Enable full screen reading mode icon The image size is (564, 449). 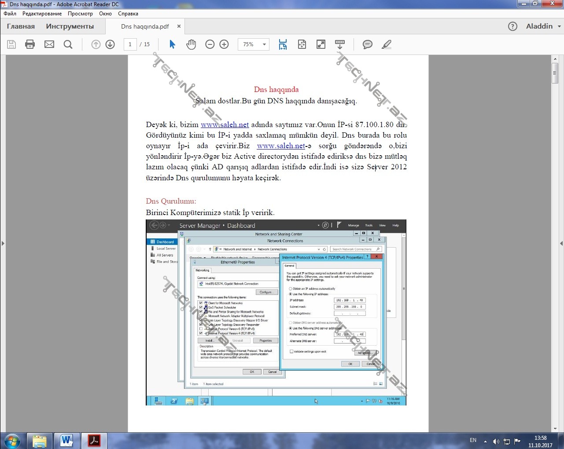click(321, 44)
